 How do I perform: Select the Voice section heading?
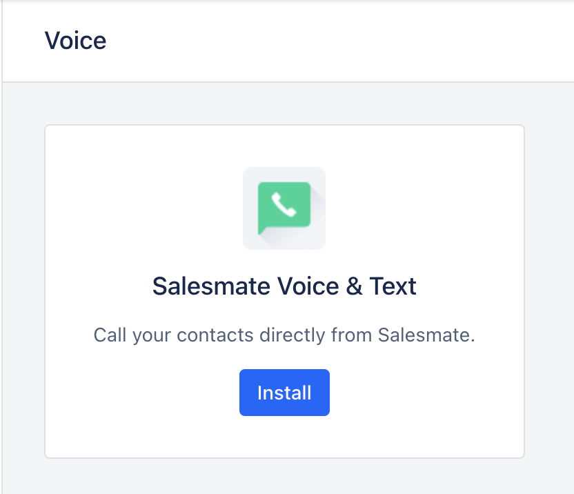75,40
